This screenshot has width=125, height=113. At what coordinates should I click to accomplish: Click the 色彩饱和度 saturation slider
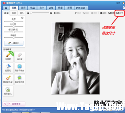tap(13, 32)
